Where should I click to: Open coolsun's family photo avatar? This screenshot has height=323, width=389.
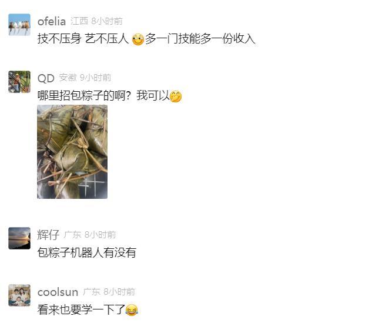coord(19,295)
